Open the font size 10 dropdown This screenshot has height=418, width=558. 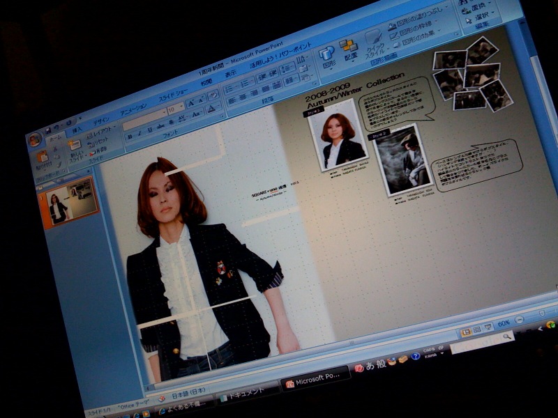pyautogui.click(x=176, y=109)
